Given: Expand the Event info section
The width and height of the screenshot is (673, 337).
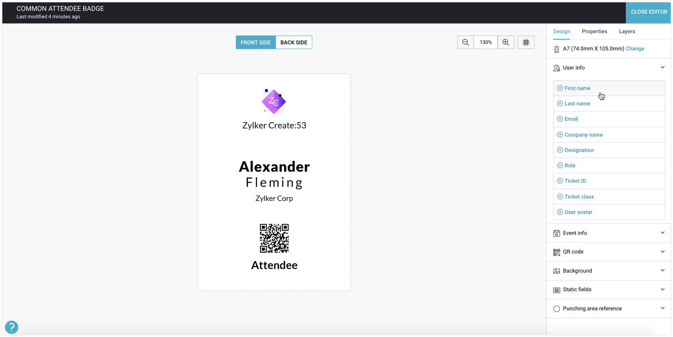Looking at the screenshot, I should click(x=662, y=233).
